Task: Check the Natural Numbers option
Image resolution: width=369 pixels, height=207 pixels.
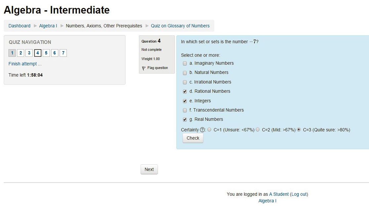Action: (x=184, y=73)
